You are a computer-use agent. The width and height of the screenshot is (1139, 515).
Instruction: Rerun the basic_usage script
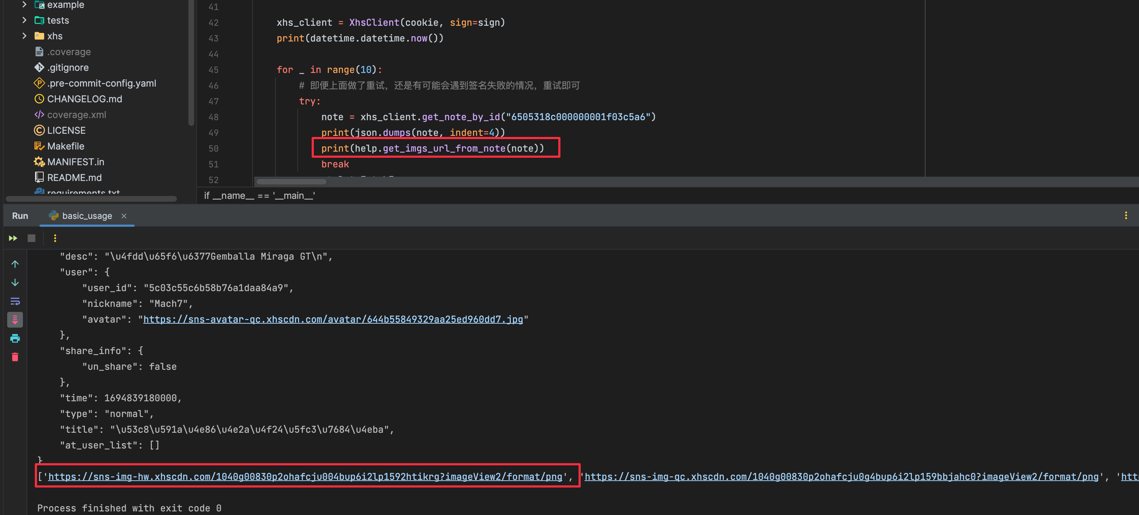pyautogui.click(x=13, y=238)
